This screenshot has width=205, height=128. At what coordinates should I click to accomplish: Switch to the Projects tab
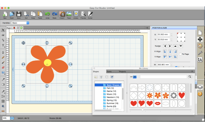point(122,72)
